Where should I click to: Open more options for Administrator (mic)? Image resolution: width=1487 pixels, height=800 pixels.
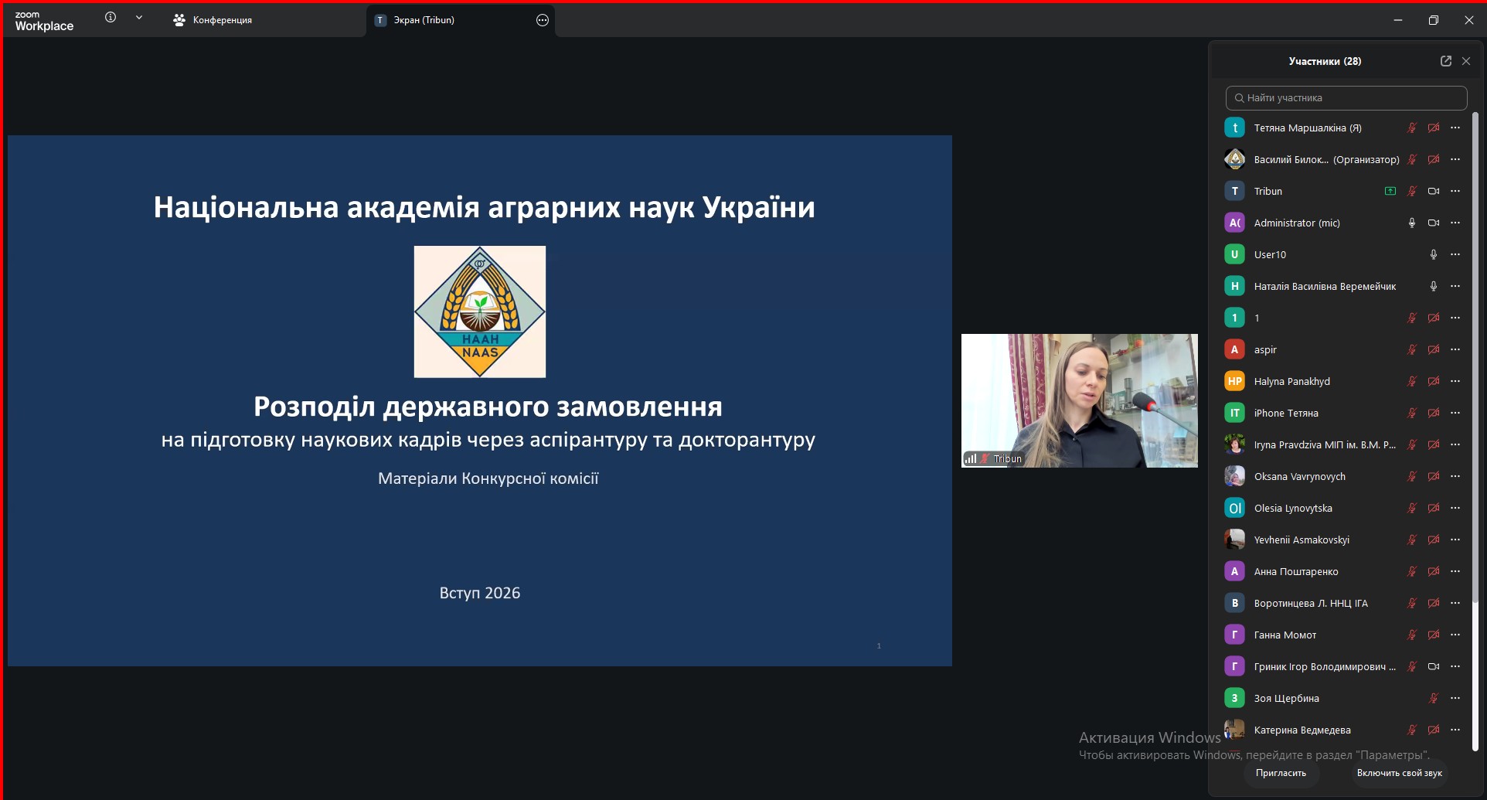click(x=1455, y=223)
